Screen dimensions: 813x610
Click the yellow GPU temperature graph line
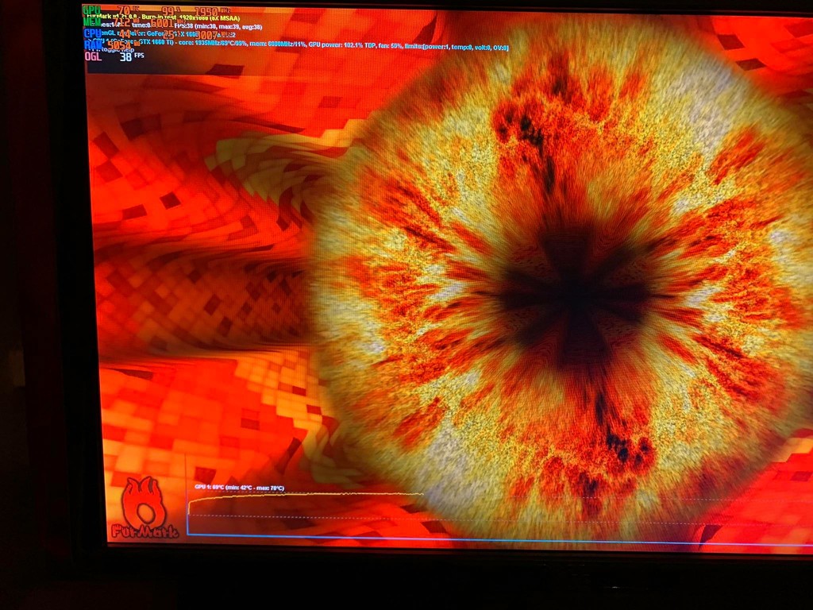(306, 496)
